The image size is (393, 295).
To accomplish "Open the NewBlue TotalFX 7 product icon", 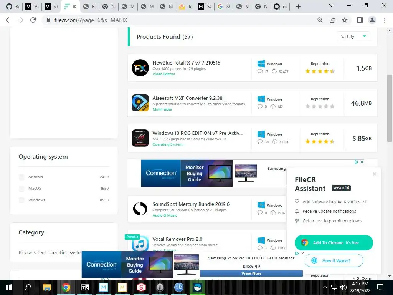I will tap(140, 68).
